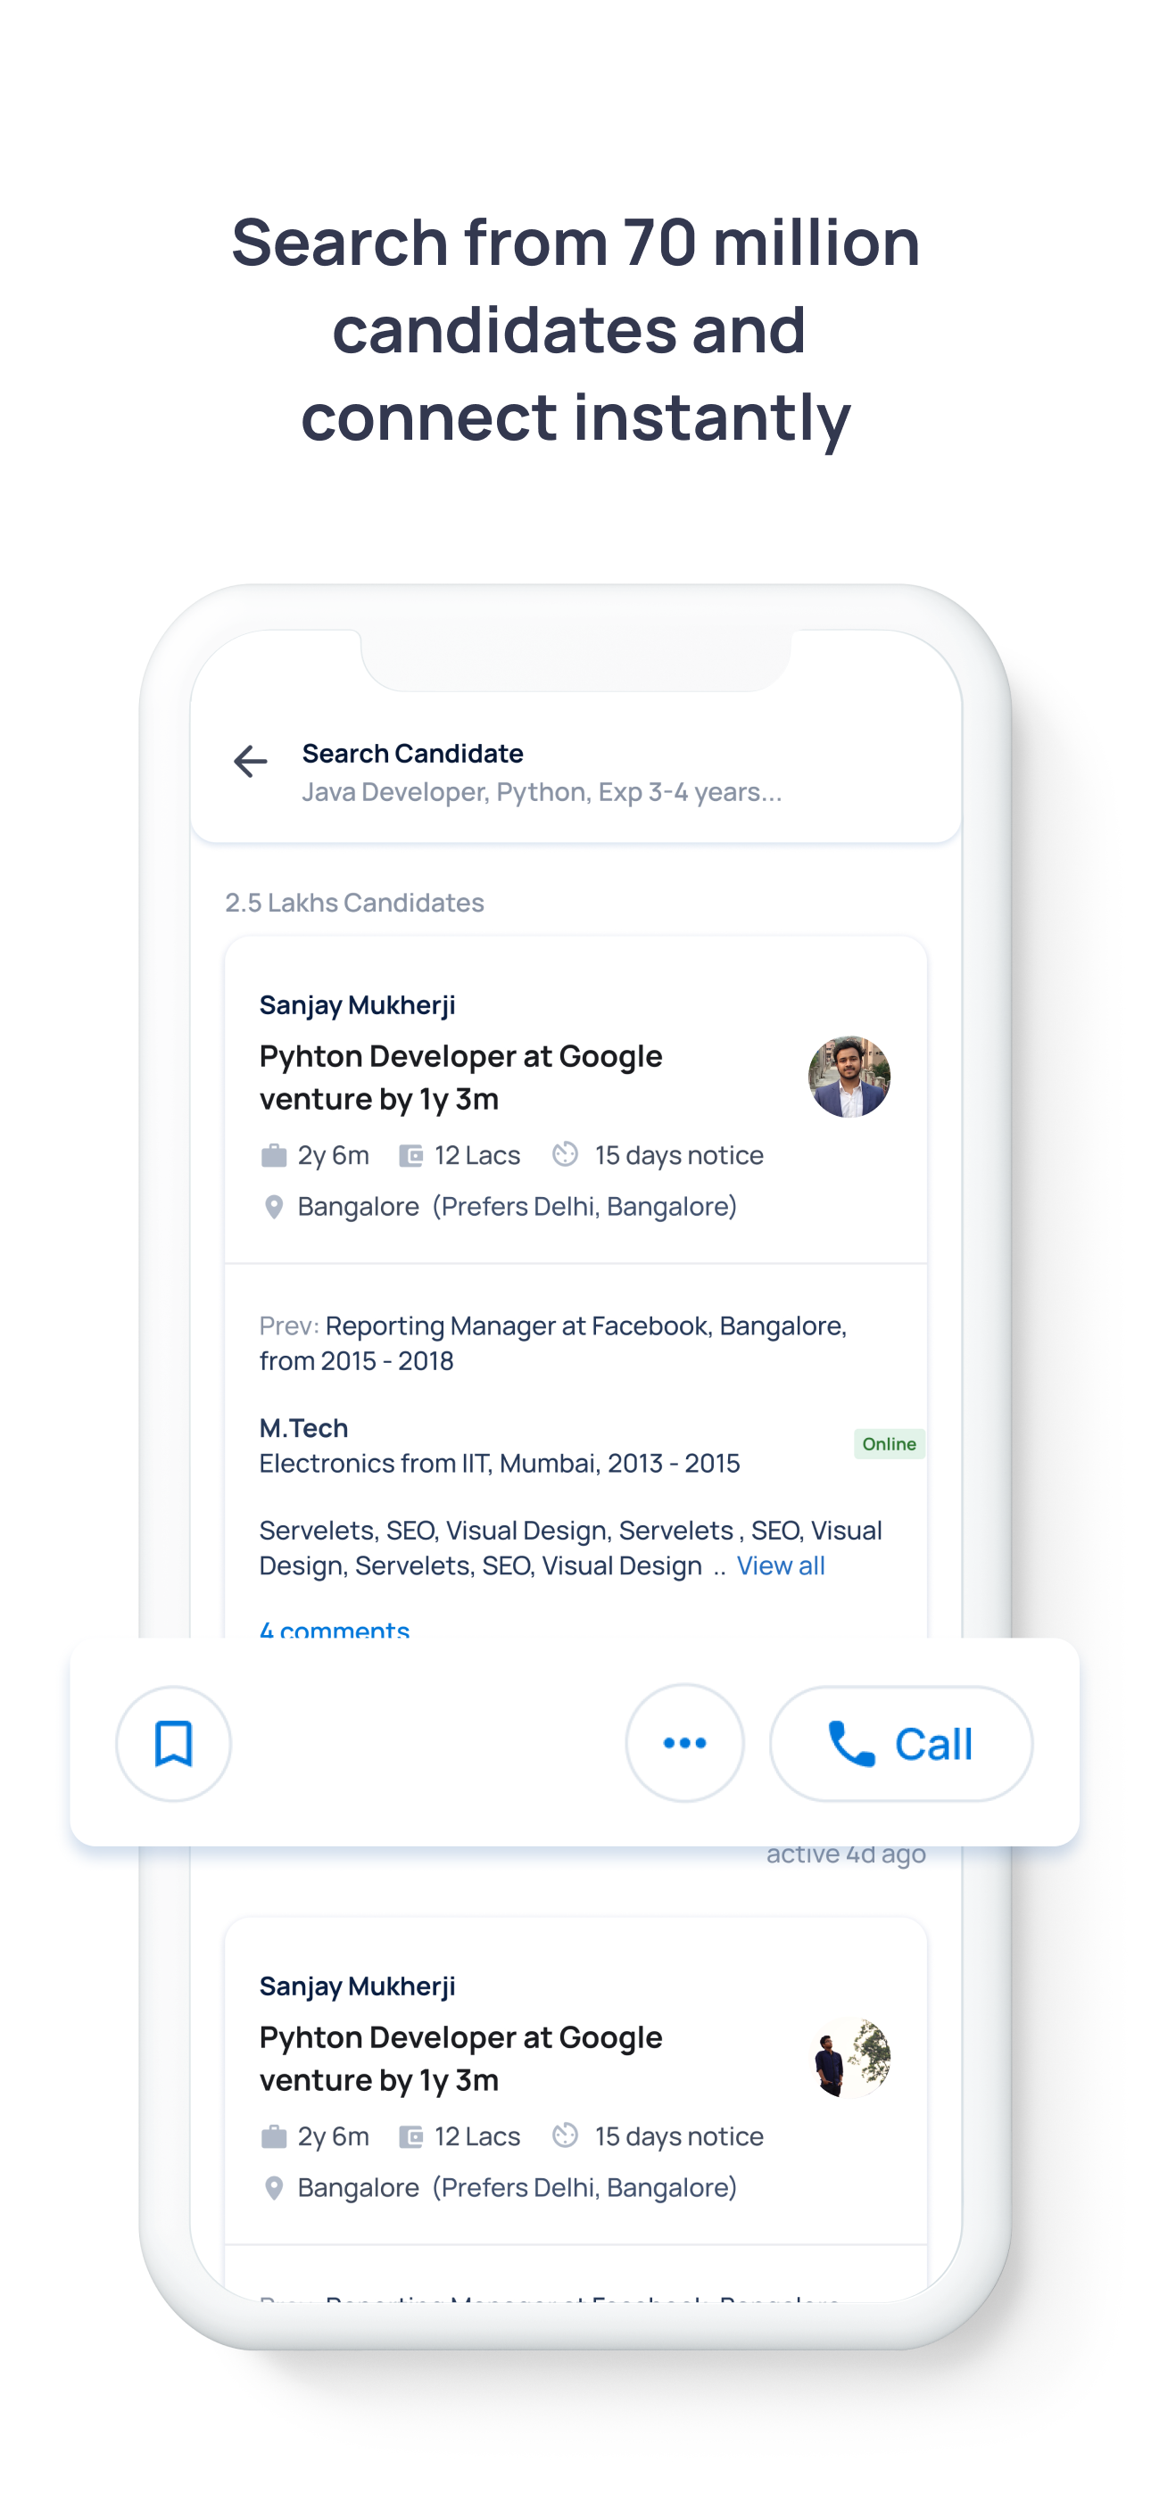Screen dimensions: 1151x2494
Task: Tap the 2.5 Lakhs Candidates count text
Action: click(x=354, y=903)
